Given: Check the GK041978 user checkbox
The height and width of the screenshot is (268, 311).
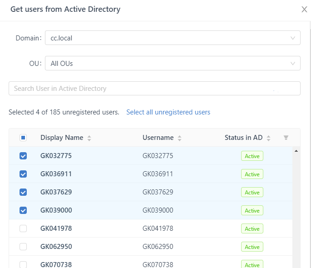Looking at the screenshot, I should click(x=23, y=228).
